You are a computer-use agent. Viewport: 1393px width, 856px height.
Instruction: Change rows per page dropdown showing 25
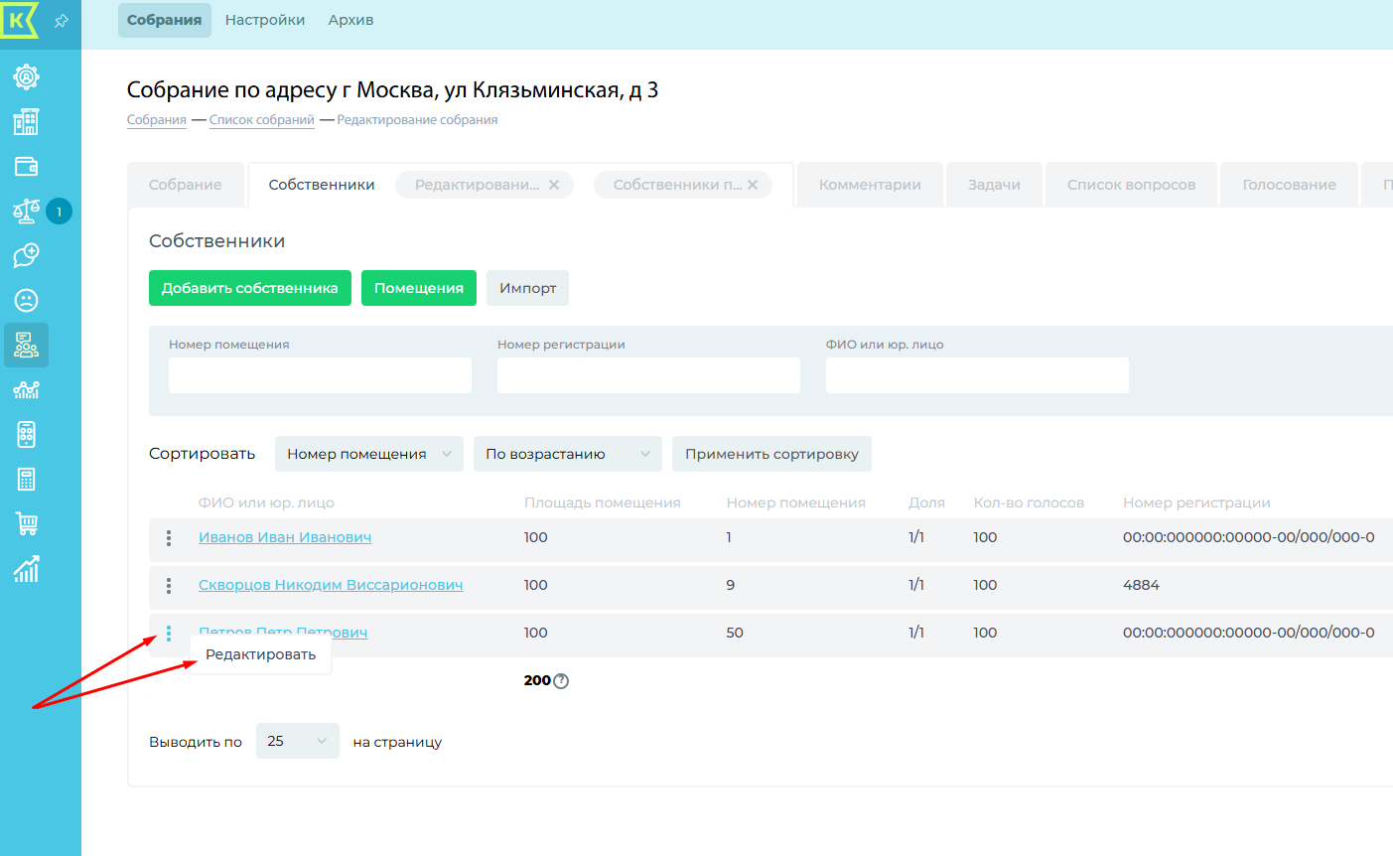pos(297,741)
